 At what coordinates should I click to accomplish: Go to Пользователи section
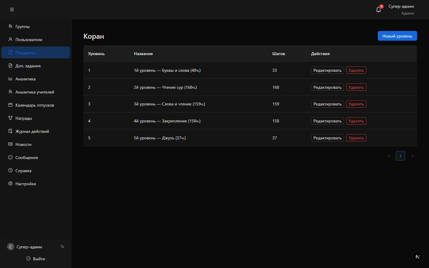coord(36,40)
